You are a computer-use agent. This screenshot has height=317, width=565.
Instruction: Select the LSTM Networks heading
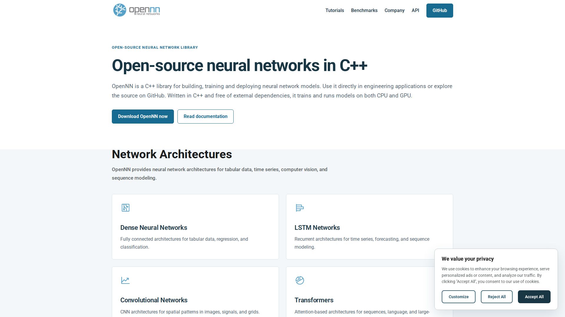coord(317,228)
